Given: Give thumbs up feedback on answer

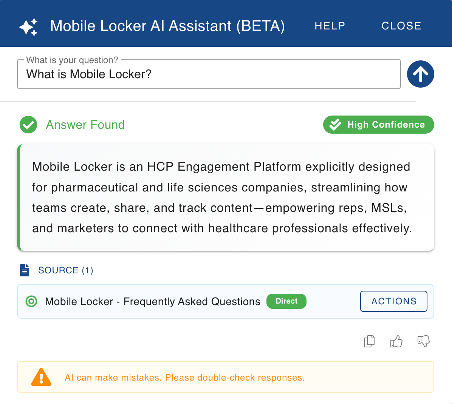Looking at the screenshot, I should [x=396, y=342].
